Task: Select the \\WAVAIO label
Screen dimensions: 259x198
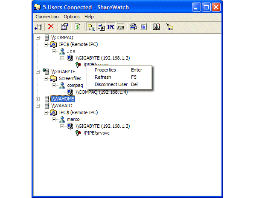Action: 61,106
